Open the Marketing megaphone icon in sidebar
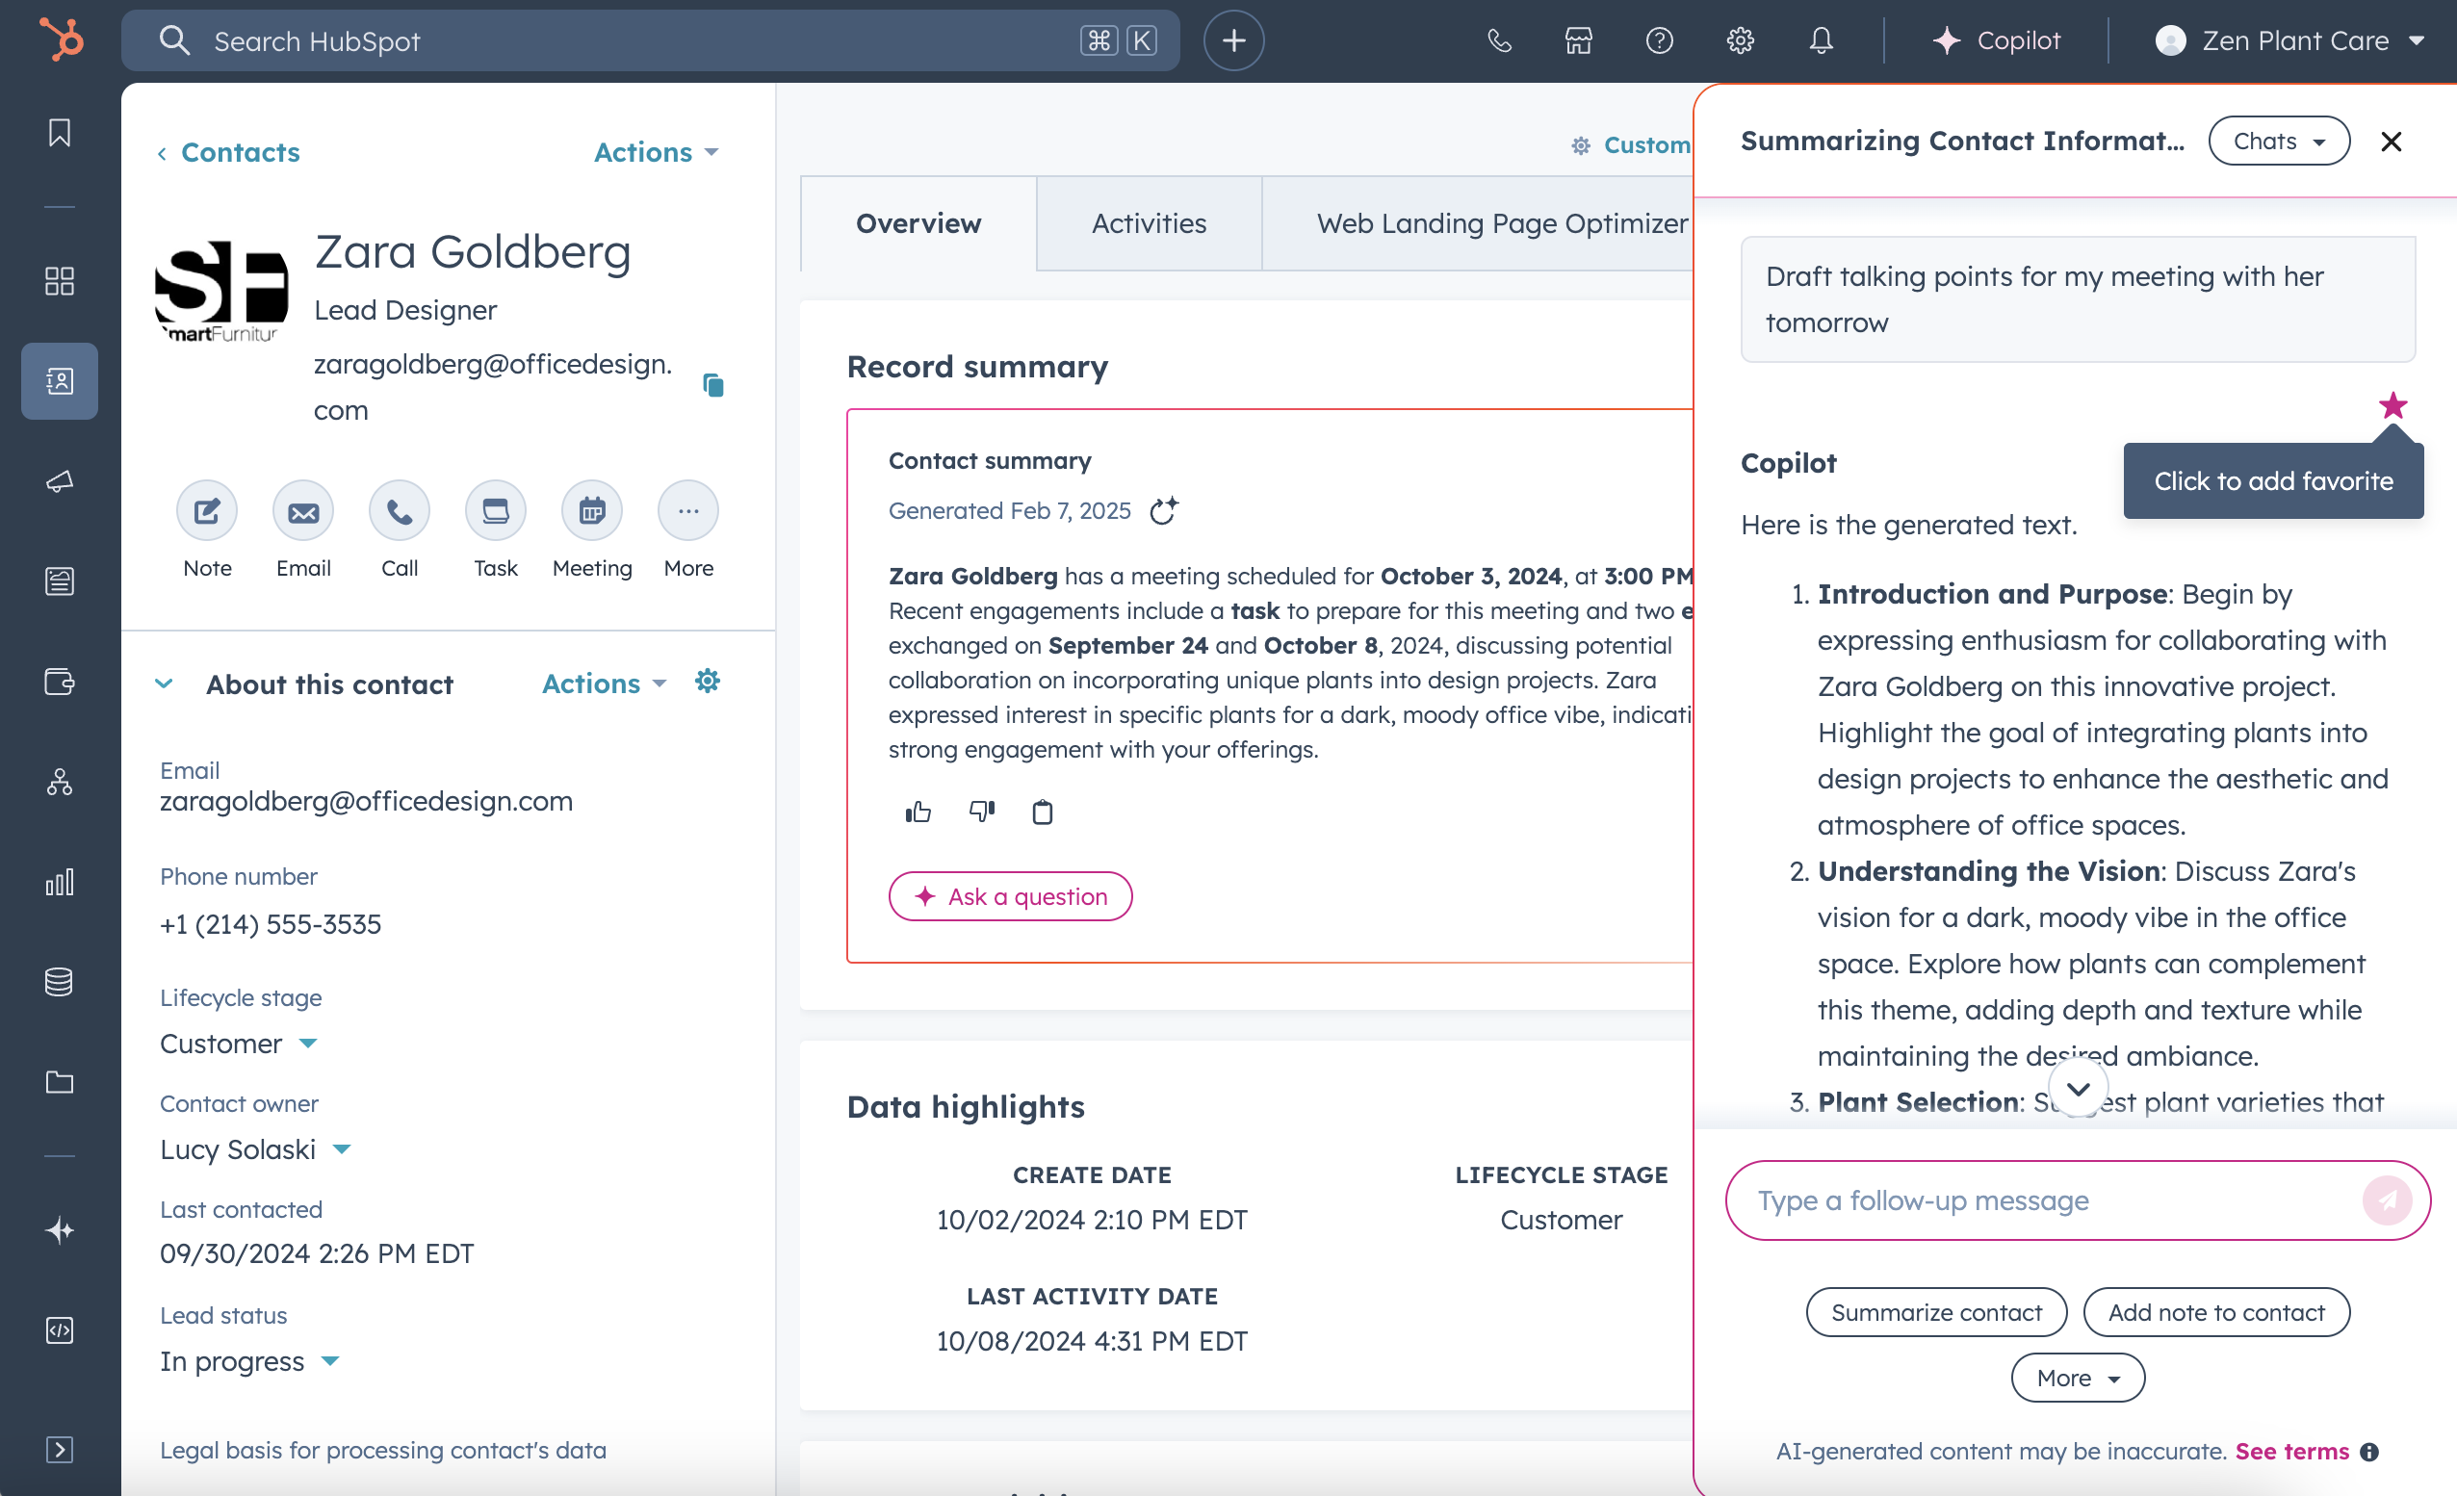 [x=60, y=481]
